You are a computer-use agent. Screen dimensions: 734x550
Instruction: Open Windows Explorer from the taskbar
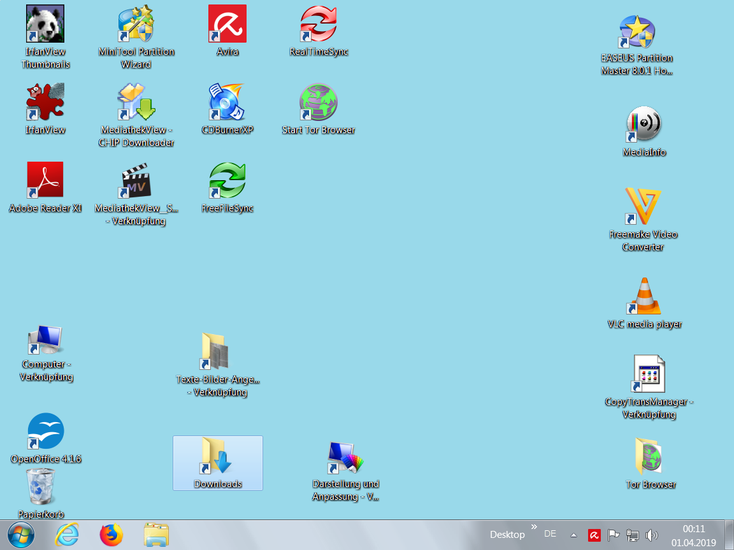tap(156, 535)
